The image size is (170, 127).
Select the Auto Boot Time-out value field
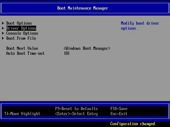(67, 53)
